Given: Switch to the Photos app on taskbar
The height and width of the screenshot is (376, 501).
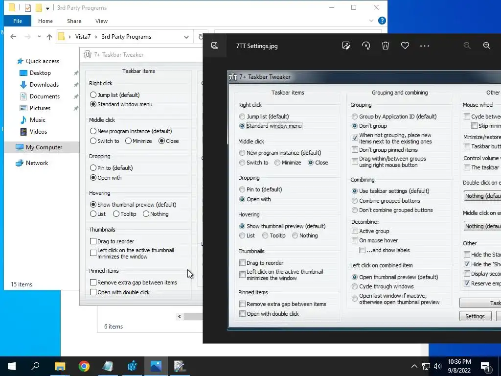Looking at the screenshot, I should 156,366.
